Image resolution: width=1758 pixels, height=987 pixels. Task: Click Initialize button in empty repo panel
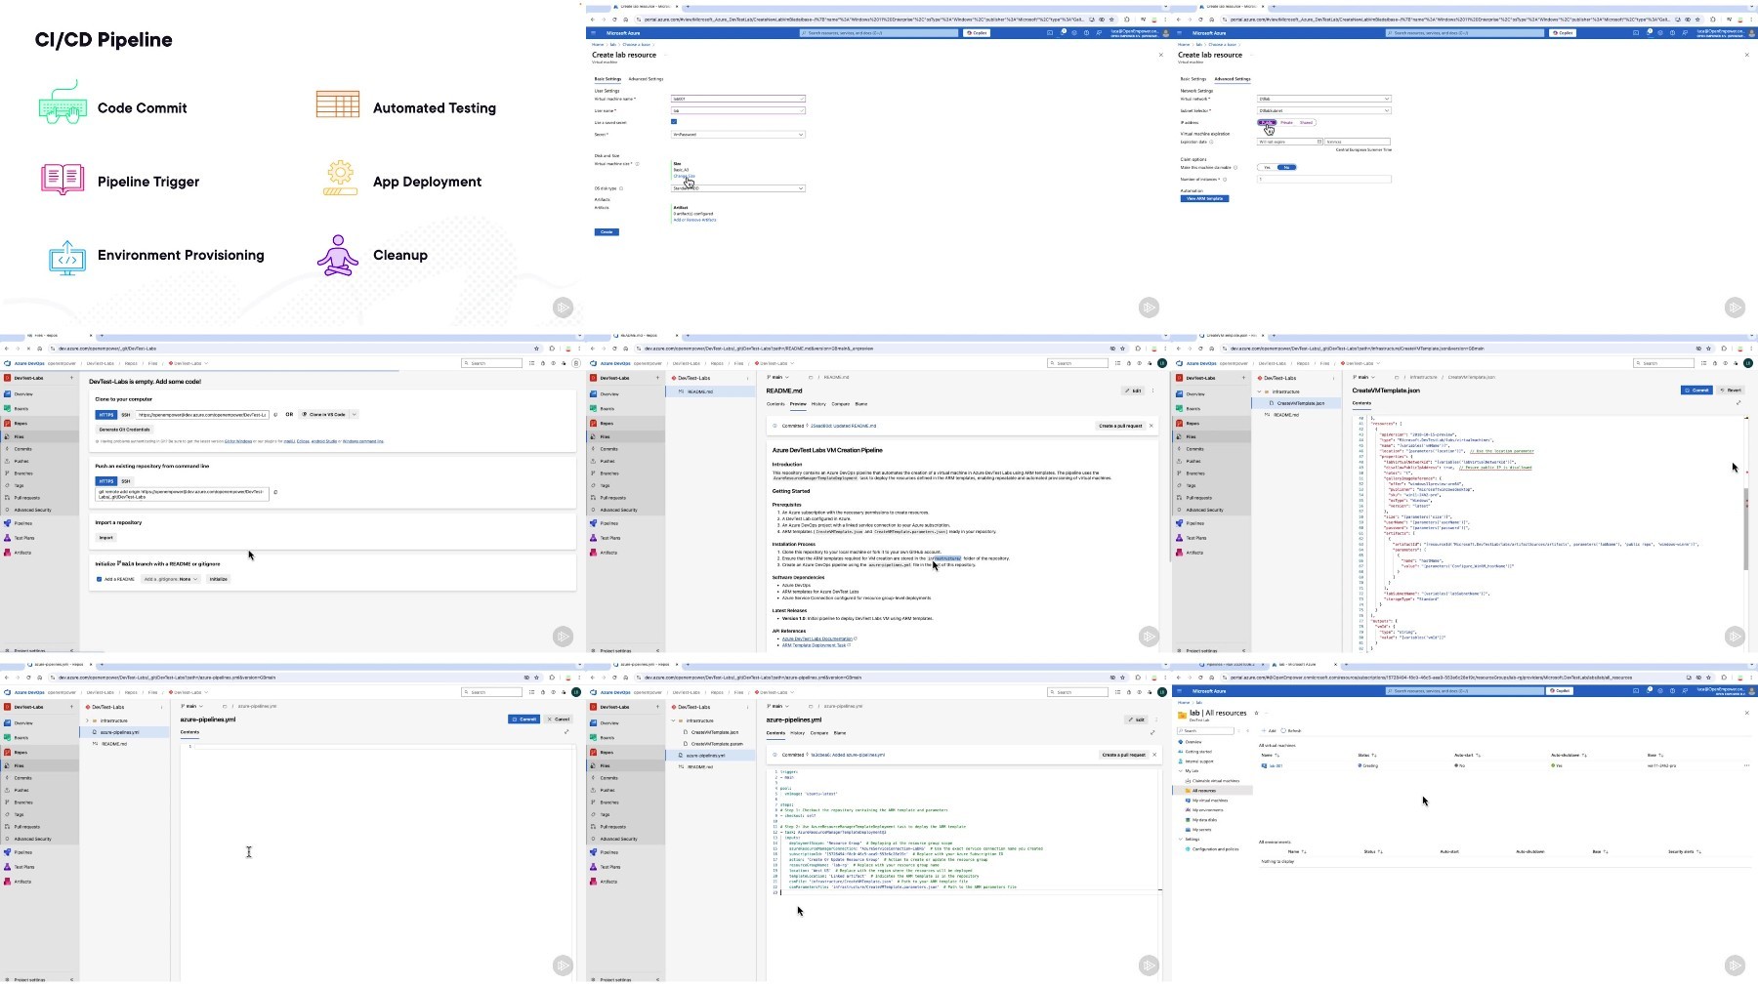pos(219,579)
